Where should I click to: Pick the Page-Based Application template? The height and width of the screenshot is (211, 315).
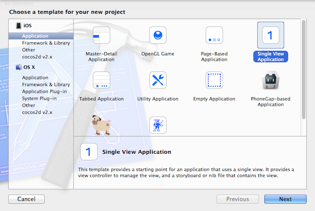pyautogui.click(x=214, y=37)
